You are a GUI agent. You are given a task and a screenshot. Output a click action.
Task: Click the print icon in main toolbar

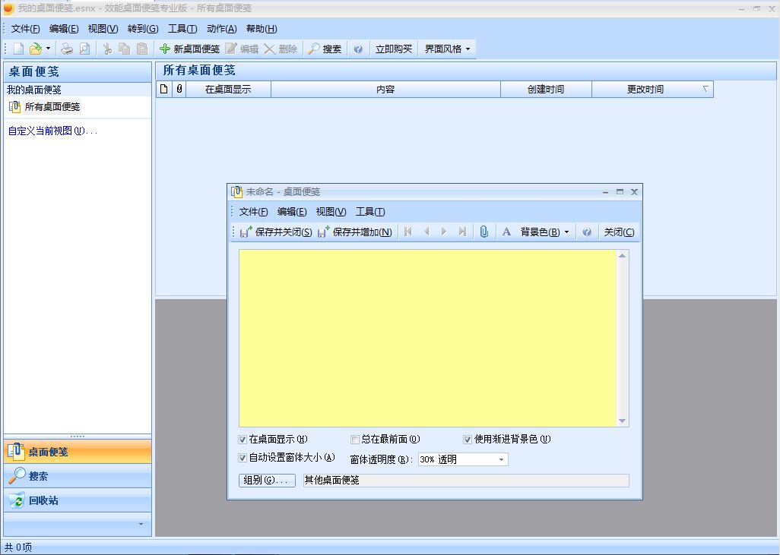coord(67,49)
